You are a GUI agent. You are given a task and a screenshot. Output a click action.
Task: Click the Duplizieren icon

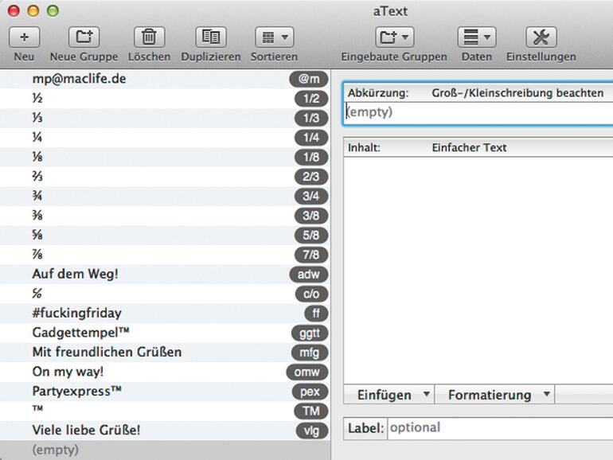click(x=211, y=37)
